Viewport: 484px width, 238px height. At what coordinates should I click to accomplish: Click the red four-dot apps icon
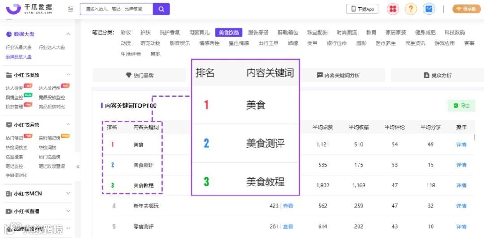point(393,9)
